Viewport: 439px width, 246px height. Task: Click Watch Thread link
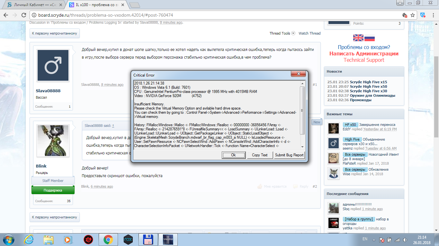(309, 33)
